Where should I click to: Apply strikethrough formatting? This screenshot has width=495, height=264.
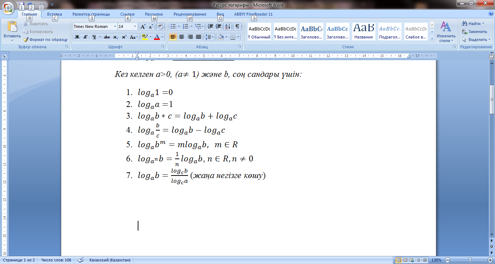click(x=107, y=37)
